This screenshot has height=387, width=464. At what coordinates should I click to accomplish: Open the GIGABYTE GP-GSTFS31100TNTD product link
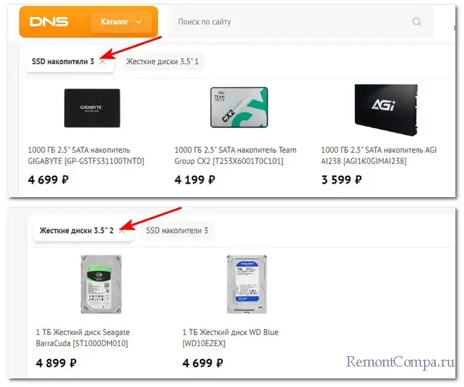[x=86, y=156]
